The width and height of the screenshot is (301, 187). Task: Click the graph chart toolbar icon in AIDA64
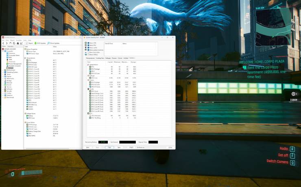(21, 43)
